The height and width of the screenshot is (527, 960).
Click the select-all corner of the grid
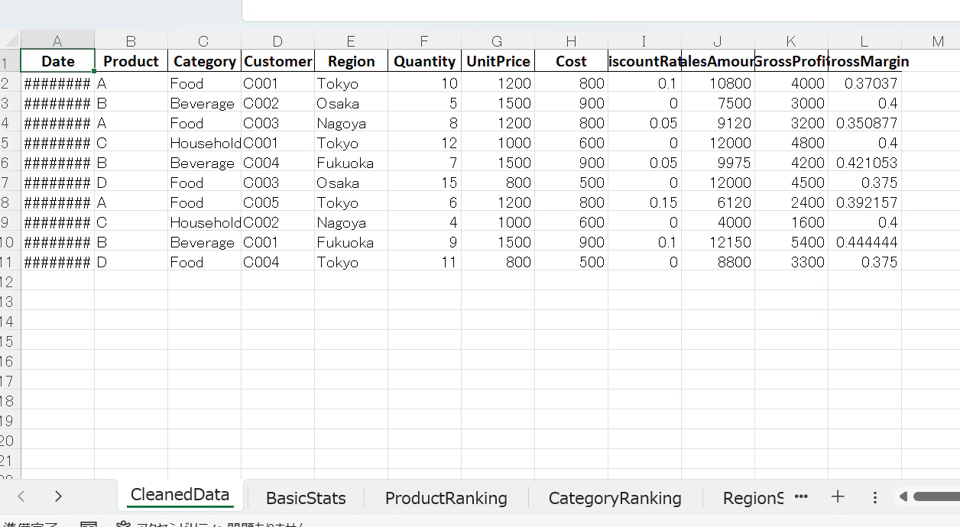pos(10,40)
